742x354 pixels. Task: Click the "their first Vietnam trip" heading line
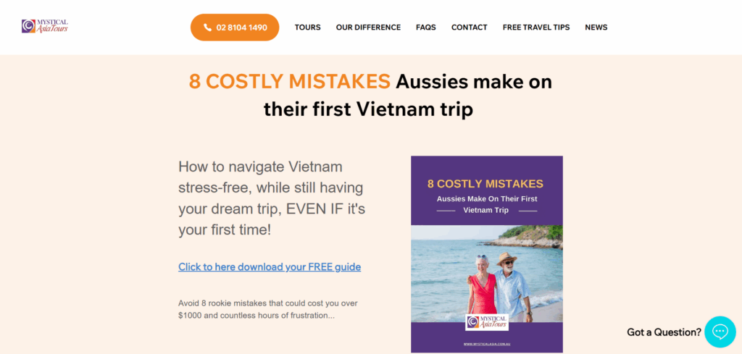pos(368,109)
